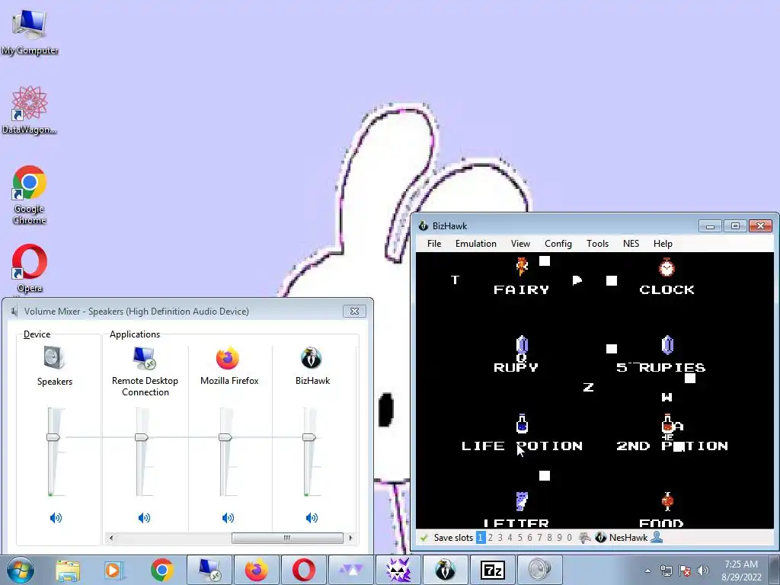Close the Volume Mixer window
780x585 pixels.
pos(354,312)
